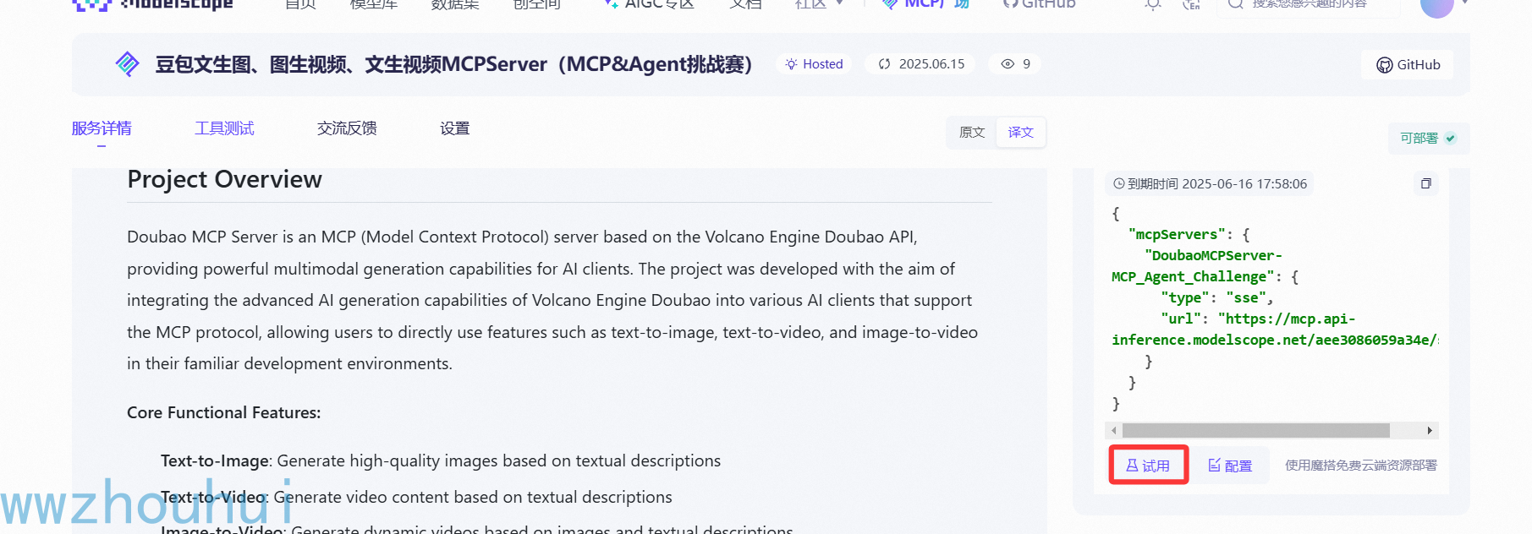The height and width of the screenshot is (534, 1532).
Task: Click the right arrow of the config scrollbar
Action: [x=1430, y=431]
